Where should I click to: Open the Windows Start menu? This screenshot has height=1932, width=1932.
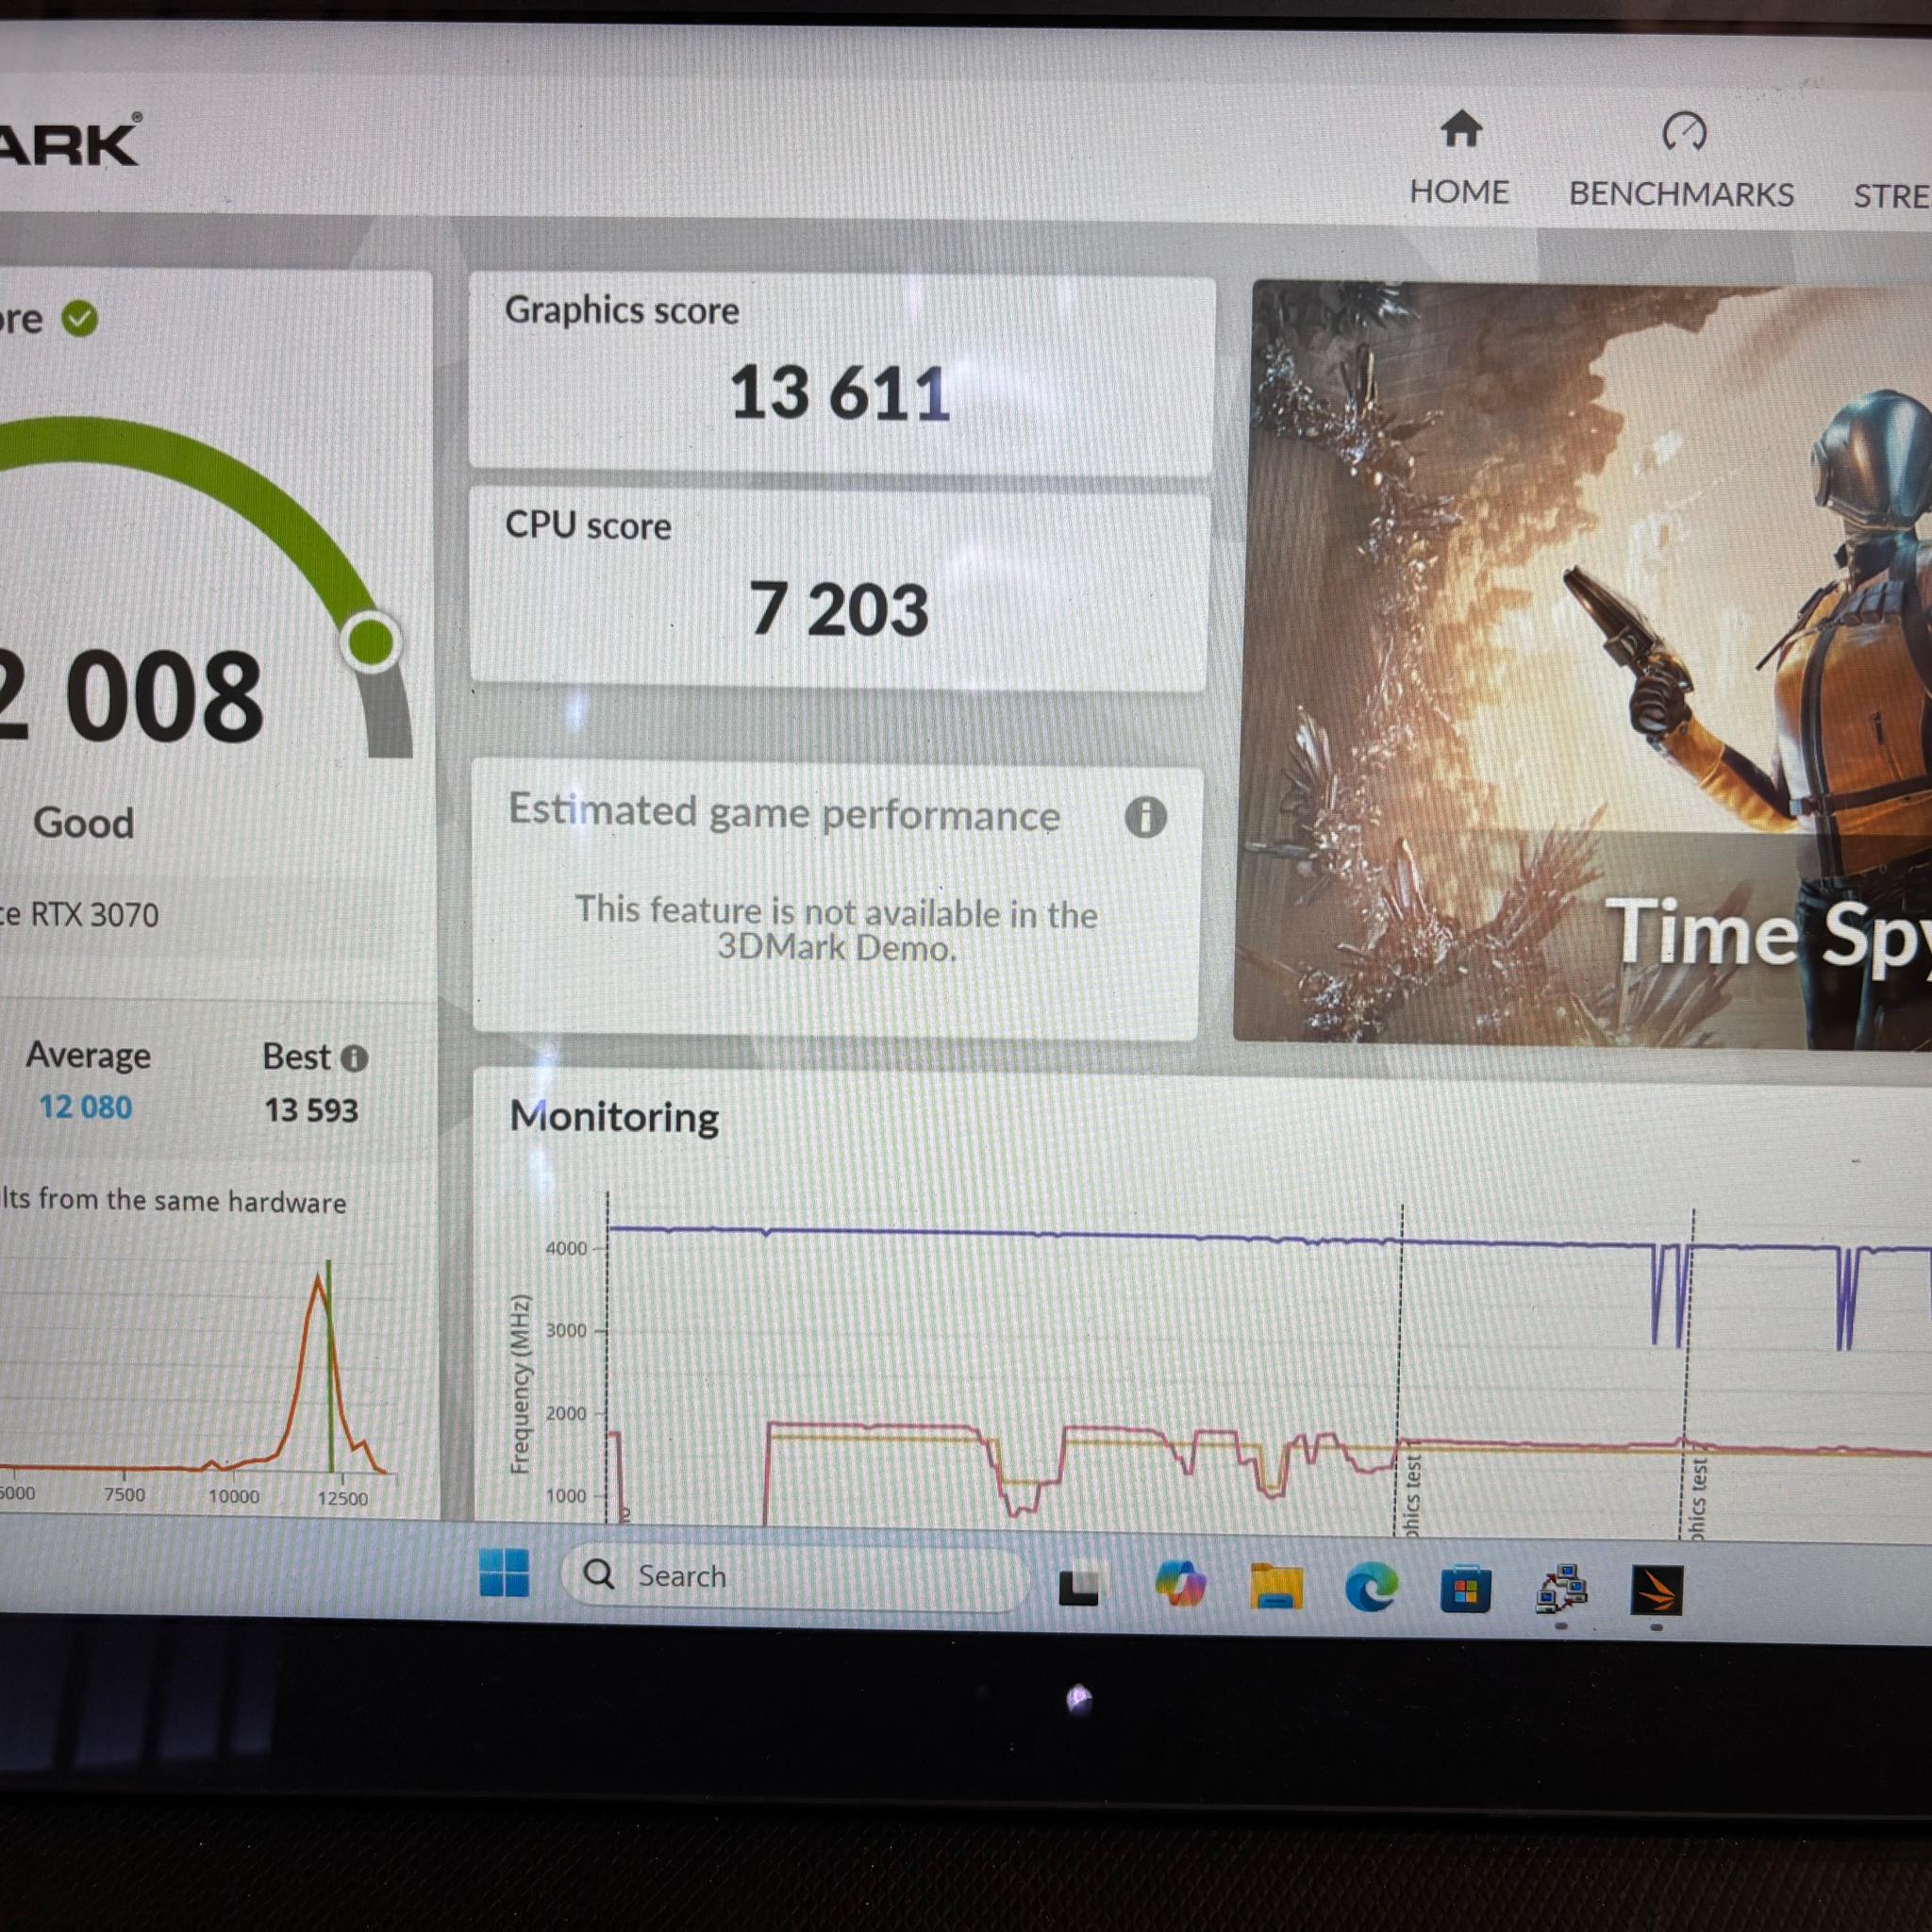pyautogui.click(x=504, y=1573)
